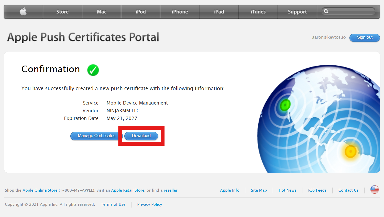Click the green confirmation checkmark icon
The height and width of the screenshot is (217, 384).
(x=93, y=70)
